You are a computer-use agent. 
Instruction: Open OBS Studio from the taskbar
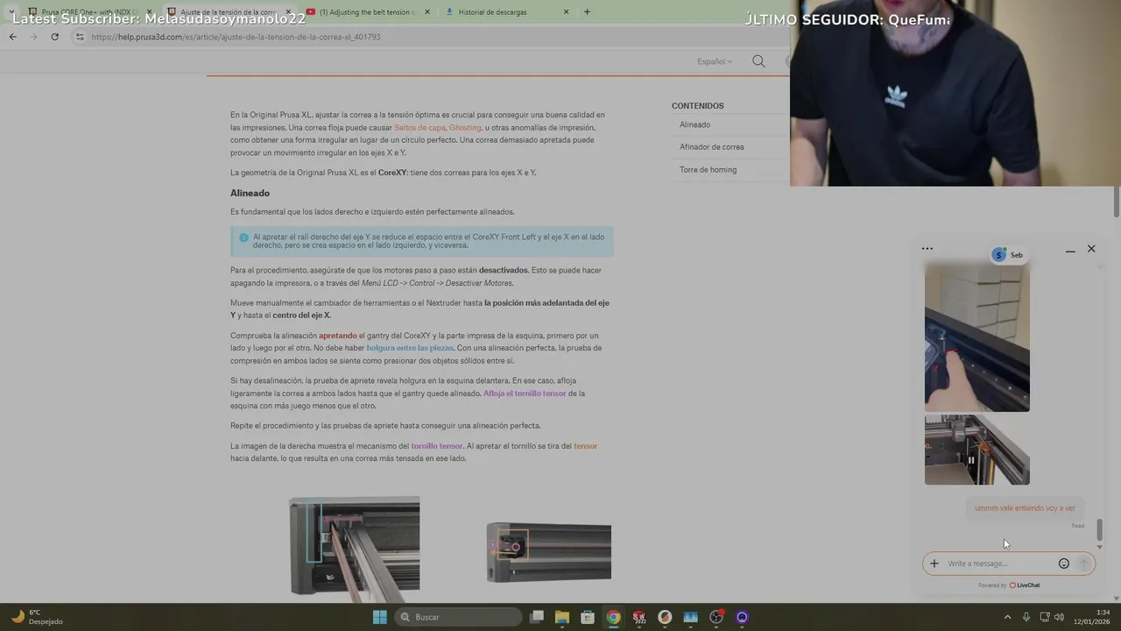coord(716,617)
